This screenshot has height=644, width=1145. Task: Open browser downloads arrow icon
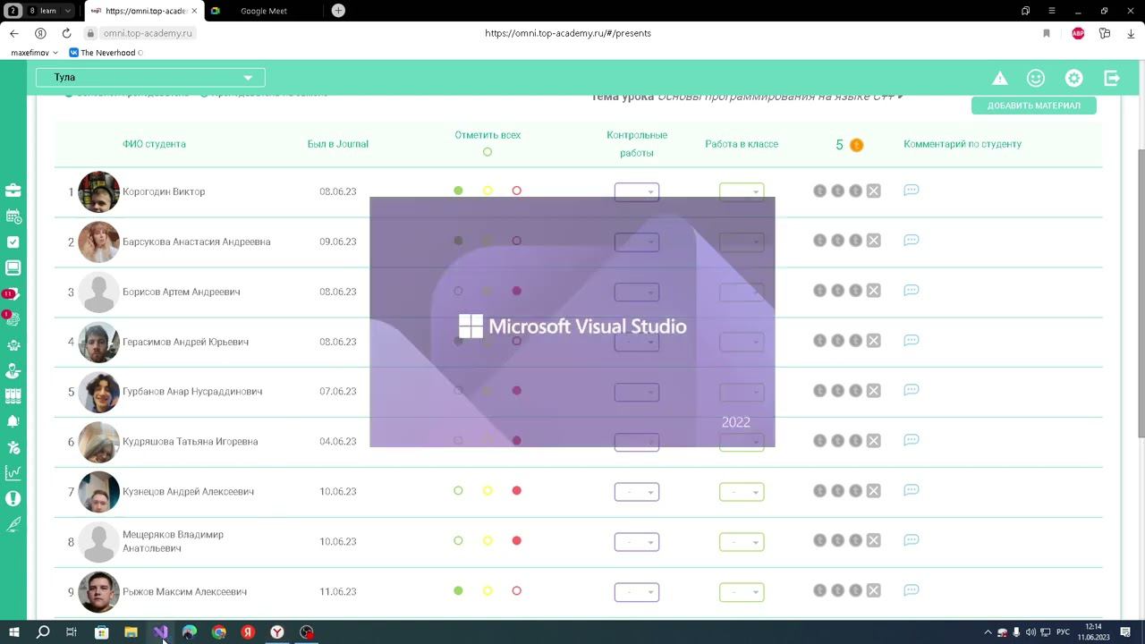[1131, 33]
